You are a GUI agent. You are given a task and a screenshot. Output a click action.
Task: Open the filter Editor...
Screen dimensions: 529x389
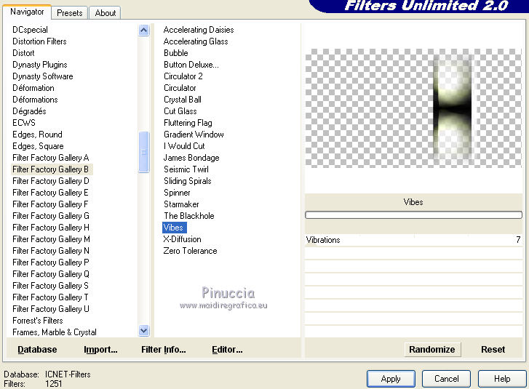(x=227, y=350)
